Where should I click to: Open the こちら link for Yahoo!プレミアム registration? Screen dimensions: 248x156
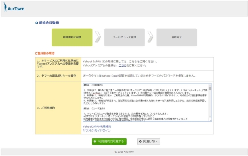[122, 65]
